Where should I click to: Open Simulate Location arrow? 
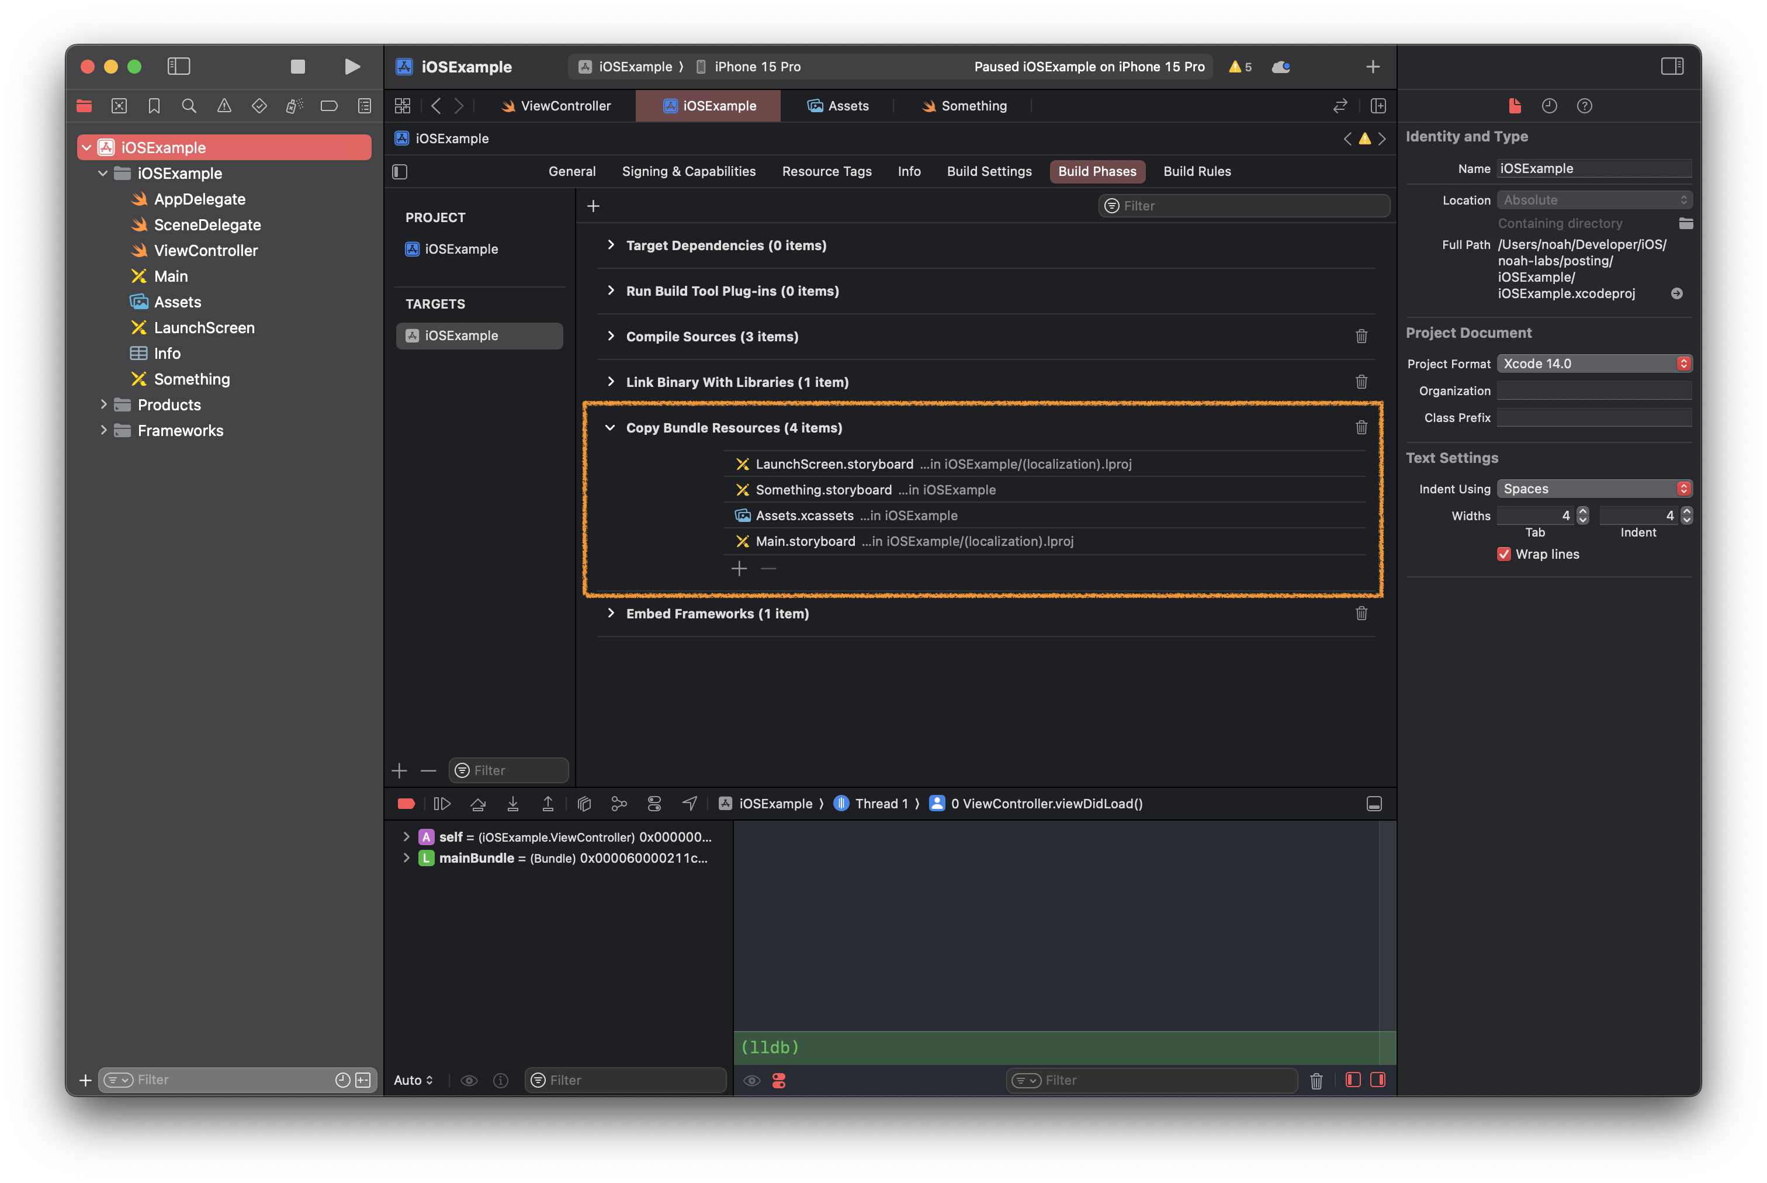tap(690, 804)
